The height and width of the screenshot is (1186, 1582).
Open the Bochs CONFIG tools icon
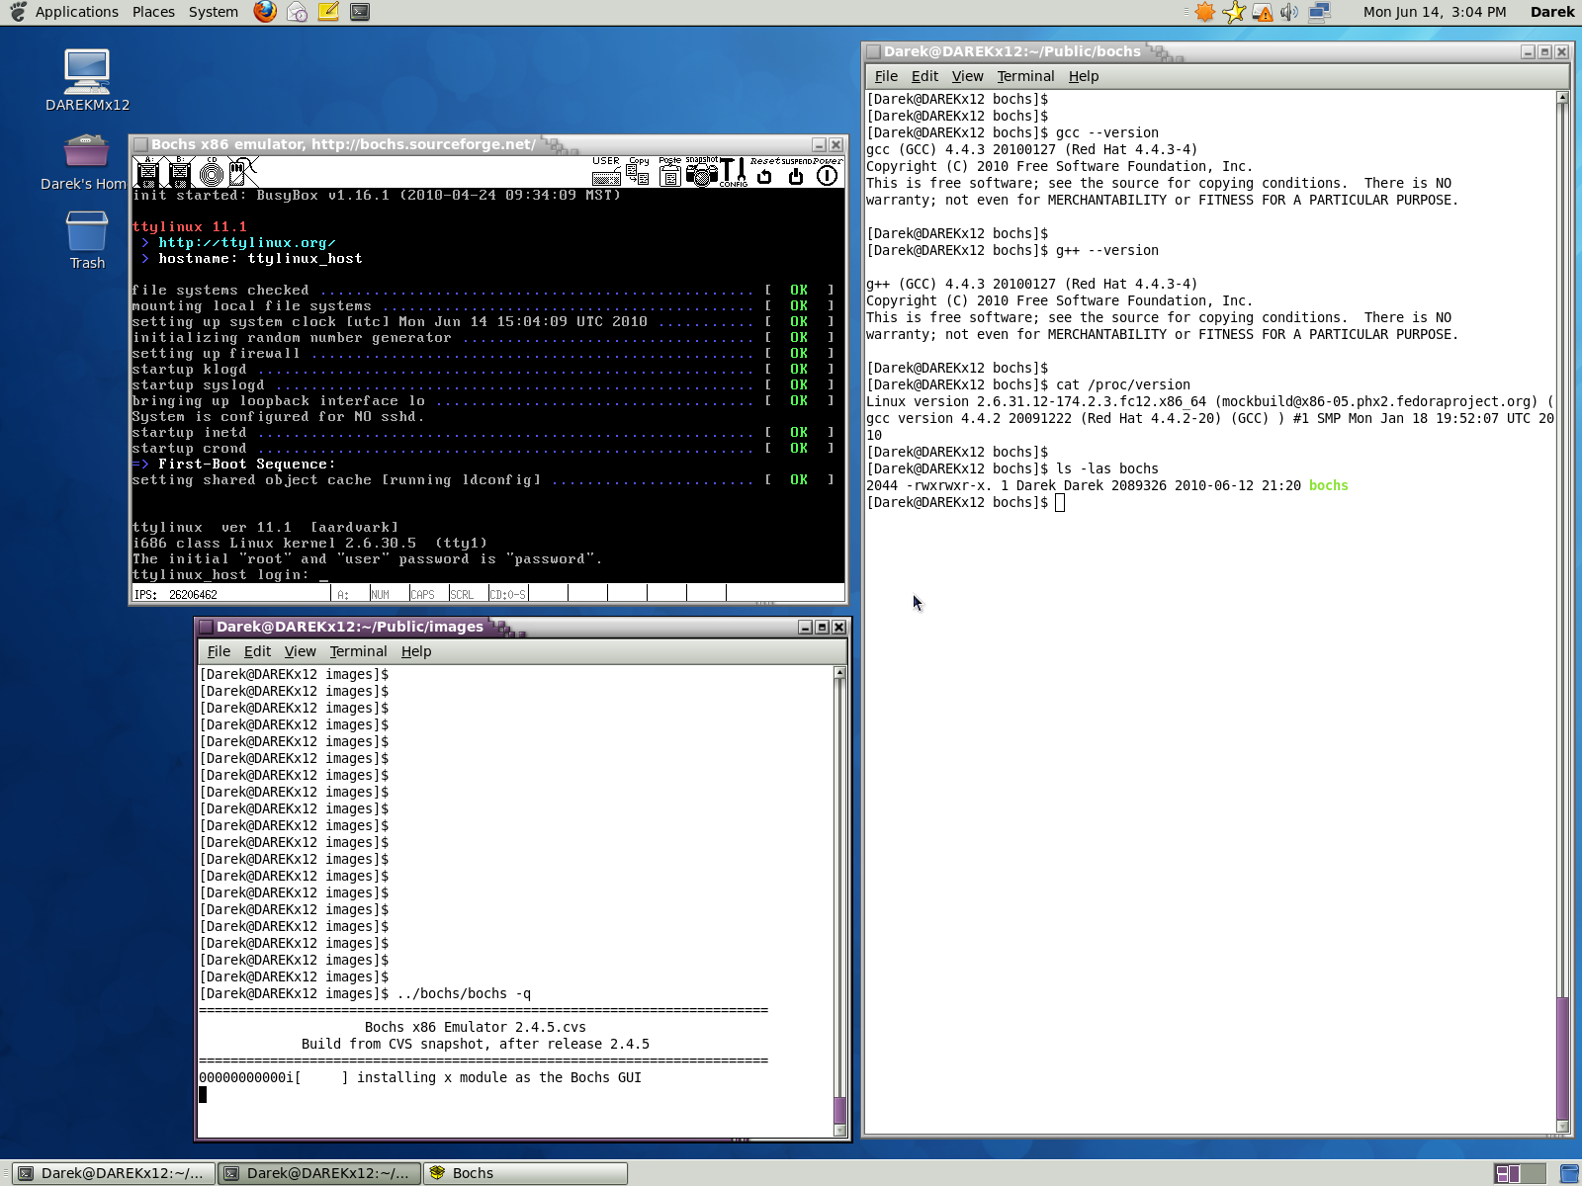733,172
